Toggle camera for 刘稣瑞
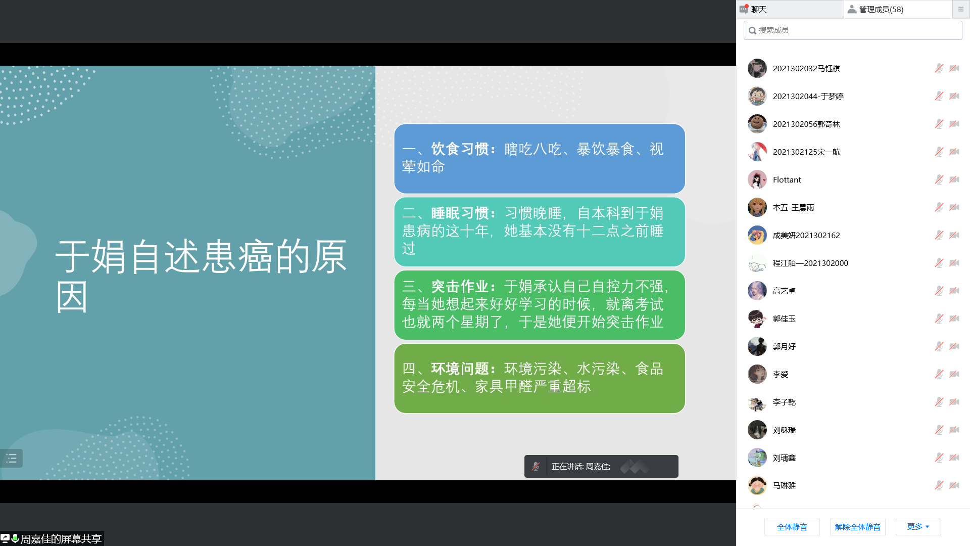This screenshot has height=546, width=970. (954, 430)
